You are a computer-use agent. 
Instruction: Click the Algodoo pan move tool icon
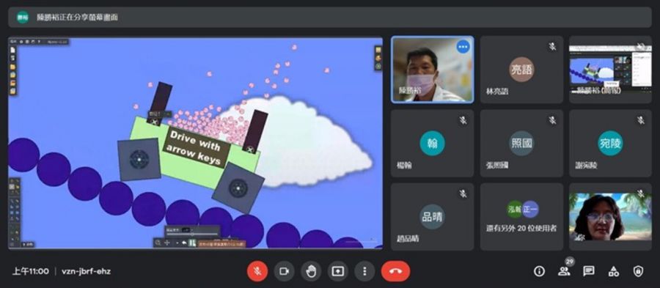tap(166, 243)
